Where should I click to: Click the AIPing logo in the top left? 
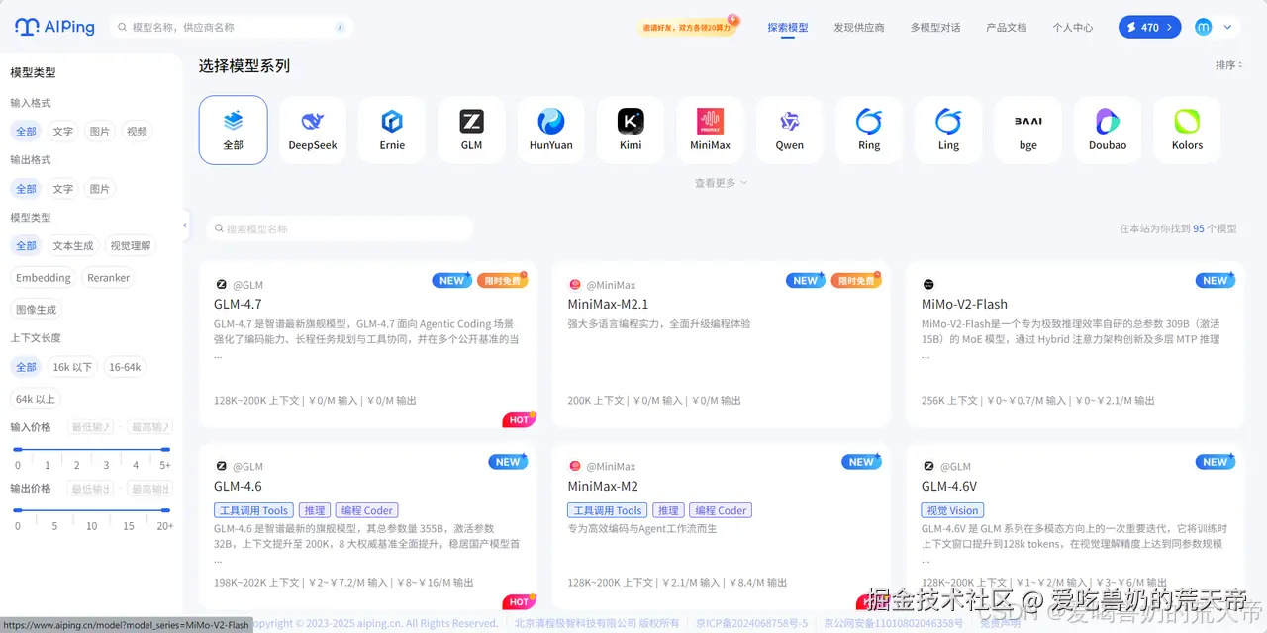point(53,27)
